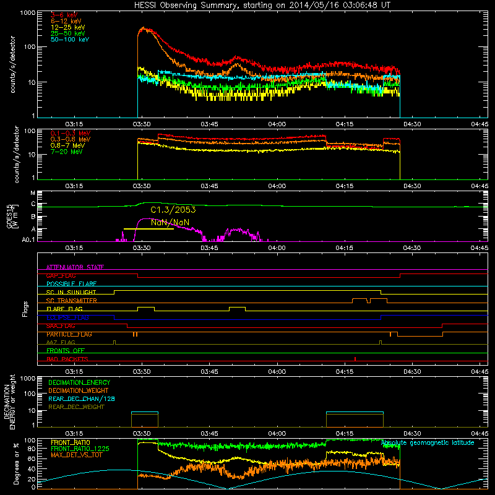This screenshot has height=495, width=495.
Task: Select the SC_IN_SUNLIGHT flag label
Action: (x=71, y=292)
